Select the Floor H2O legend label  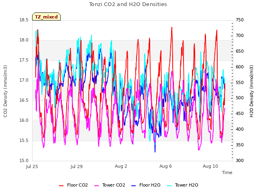coord(150,185)
